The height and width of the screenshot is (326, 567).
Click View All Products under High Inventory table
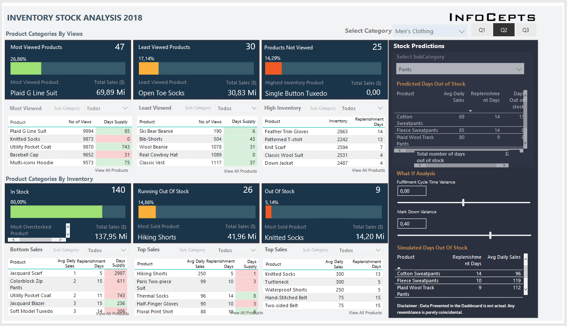click(x=368, y=170)
